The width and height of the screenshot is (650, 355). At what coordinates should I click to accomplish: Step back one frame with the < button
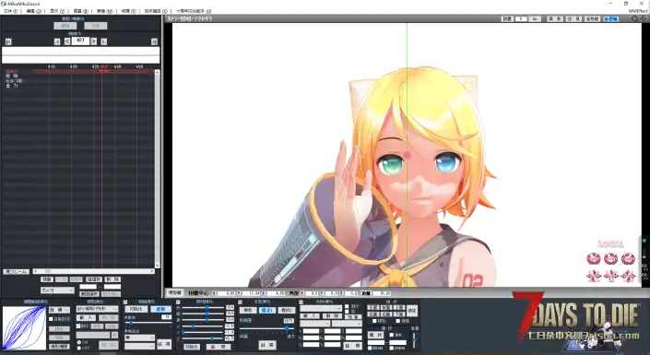67,41
